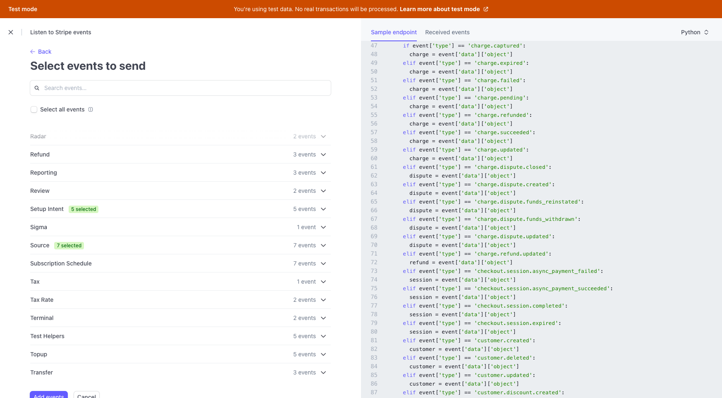This screenshot has width=722, height=398.
Task: Click the Review group label
Action: click(40, 191)
